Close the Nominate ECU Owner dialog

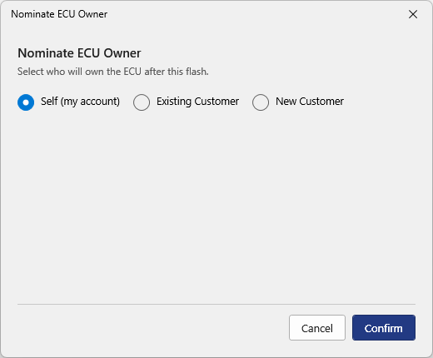(413, 14)
